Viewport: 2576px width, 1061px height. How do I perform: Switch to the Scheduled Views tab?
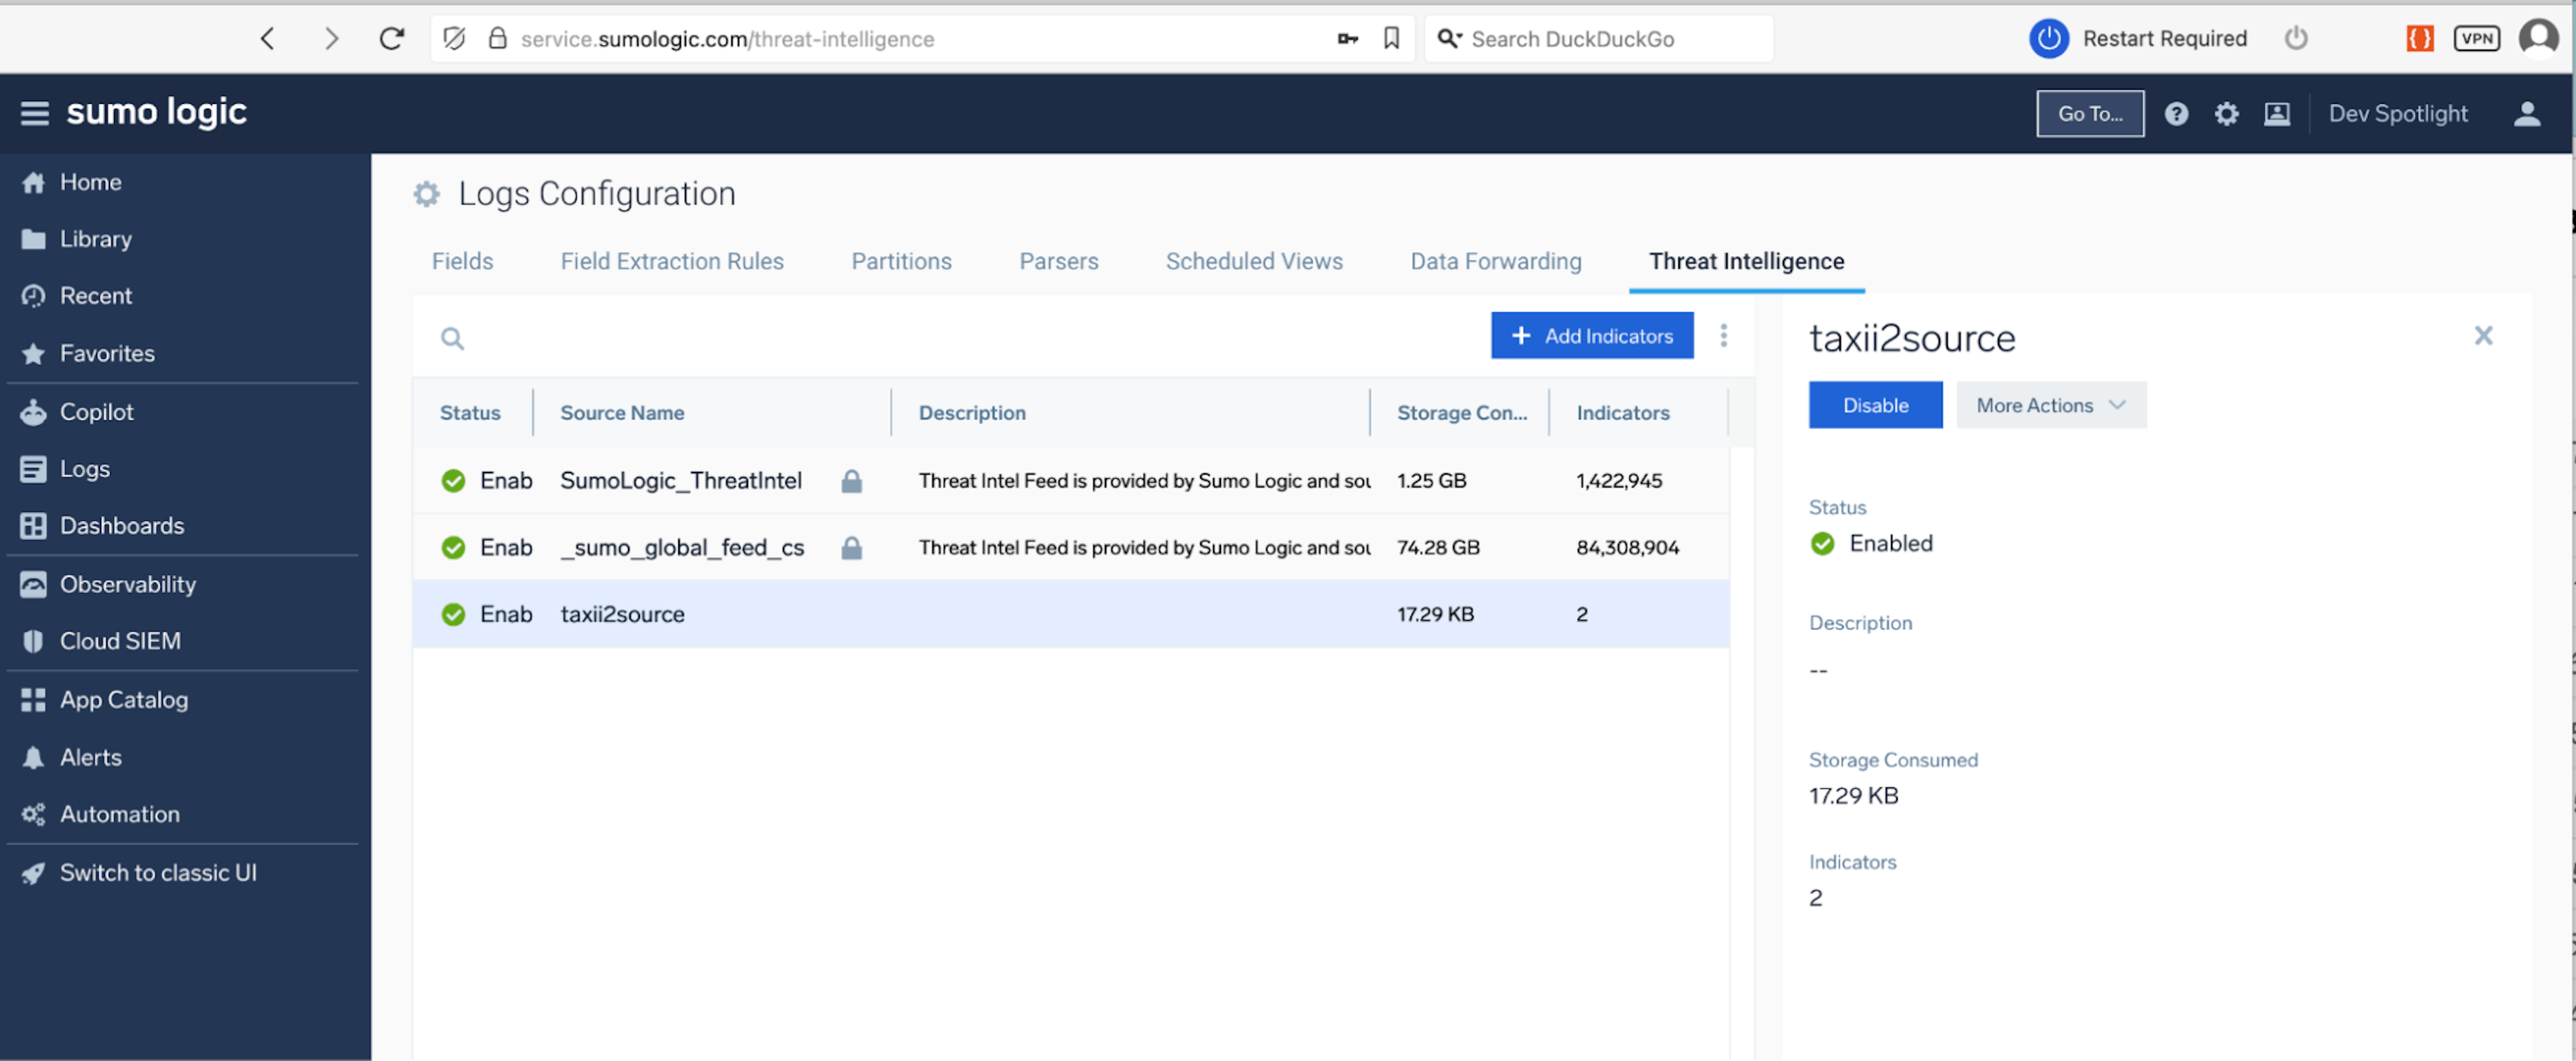pyautogui.click(x=1254, y=262)
